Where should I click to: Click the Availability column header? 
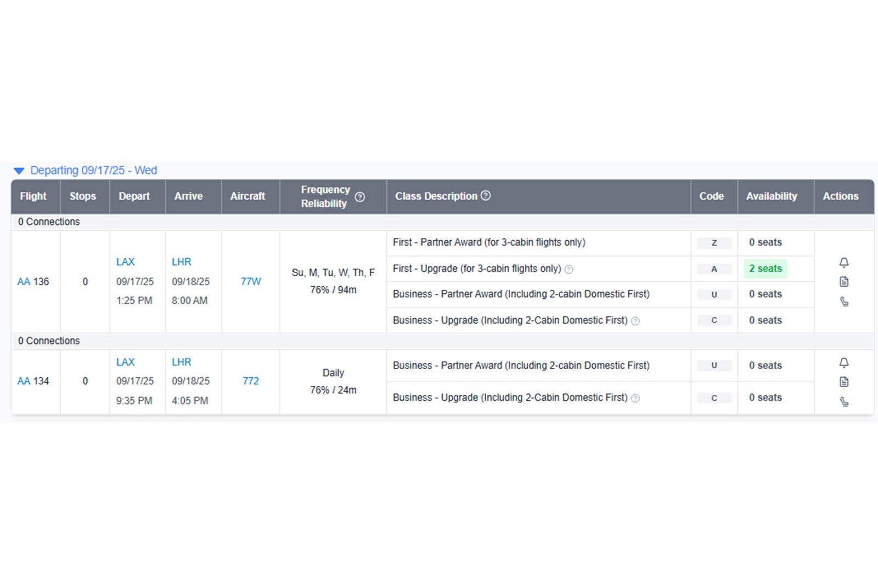[772, 196]
